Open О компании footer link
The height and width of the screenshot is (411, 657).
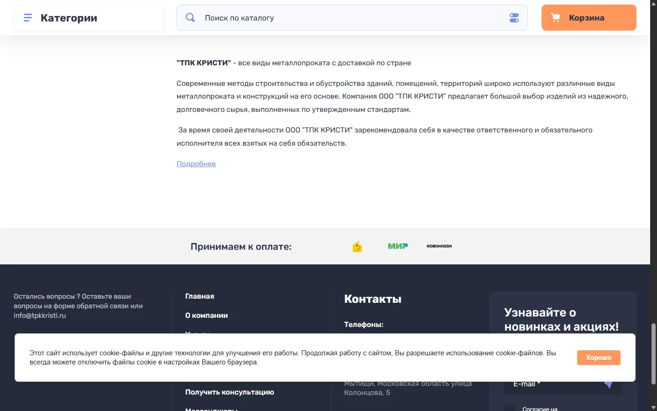206,316
